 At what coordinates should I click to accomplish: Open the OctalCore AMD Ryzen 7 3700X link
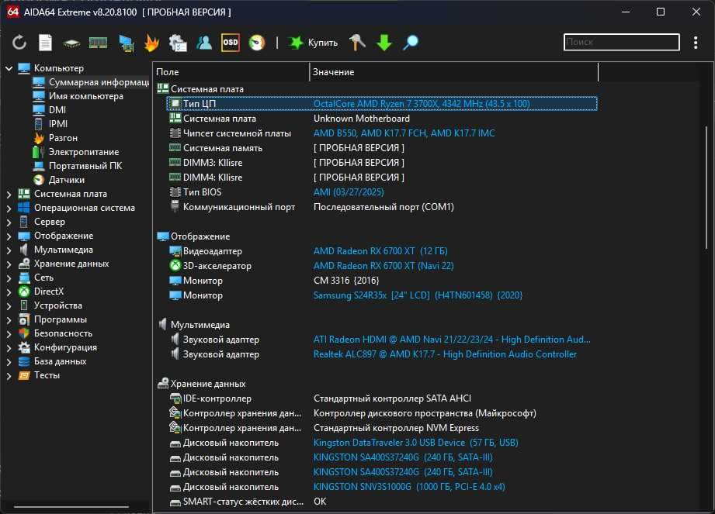pyautogui.click(x=422, y=104)
